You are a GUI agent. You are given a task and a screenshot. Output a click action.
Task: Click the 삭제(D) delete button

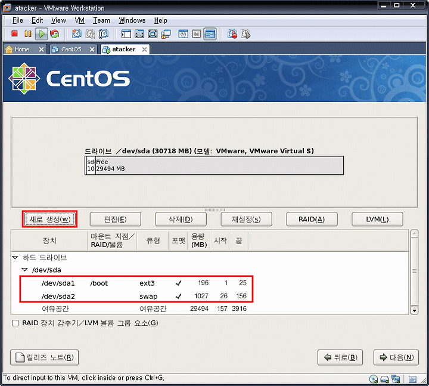(x=181, y=219)
